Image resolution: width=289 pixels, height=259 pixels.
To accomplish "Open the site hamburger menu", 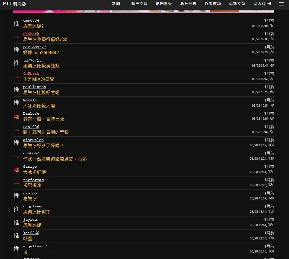I will pos(282,4).
